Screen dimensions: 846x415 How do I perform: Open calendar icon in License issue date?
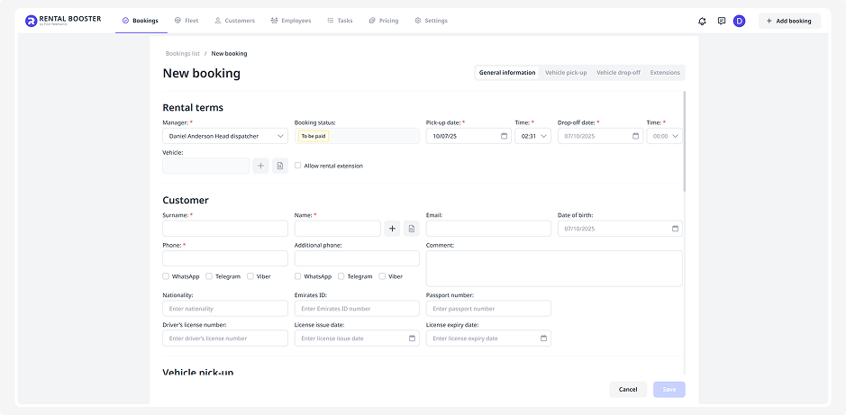pos(412,338)
